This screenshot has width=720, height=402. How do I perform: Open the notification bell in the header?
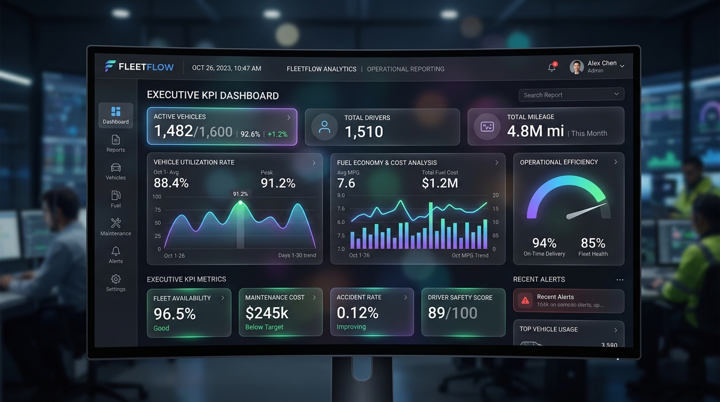552,67
